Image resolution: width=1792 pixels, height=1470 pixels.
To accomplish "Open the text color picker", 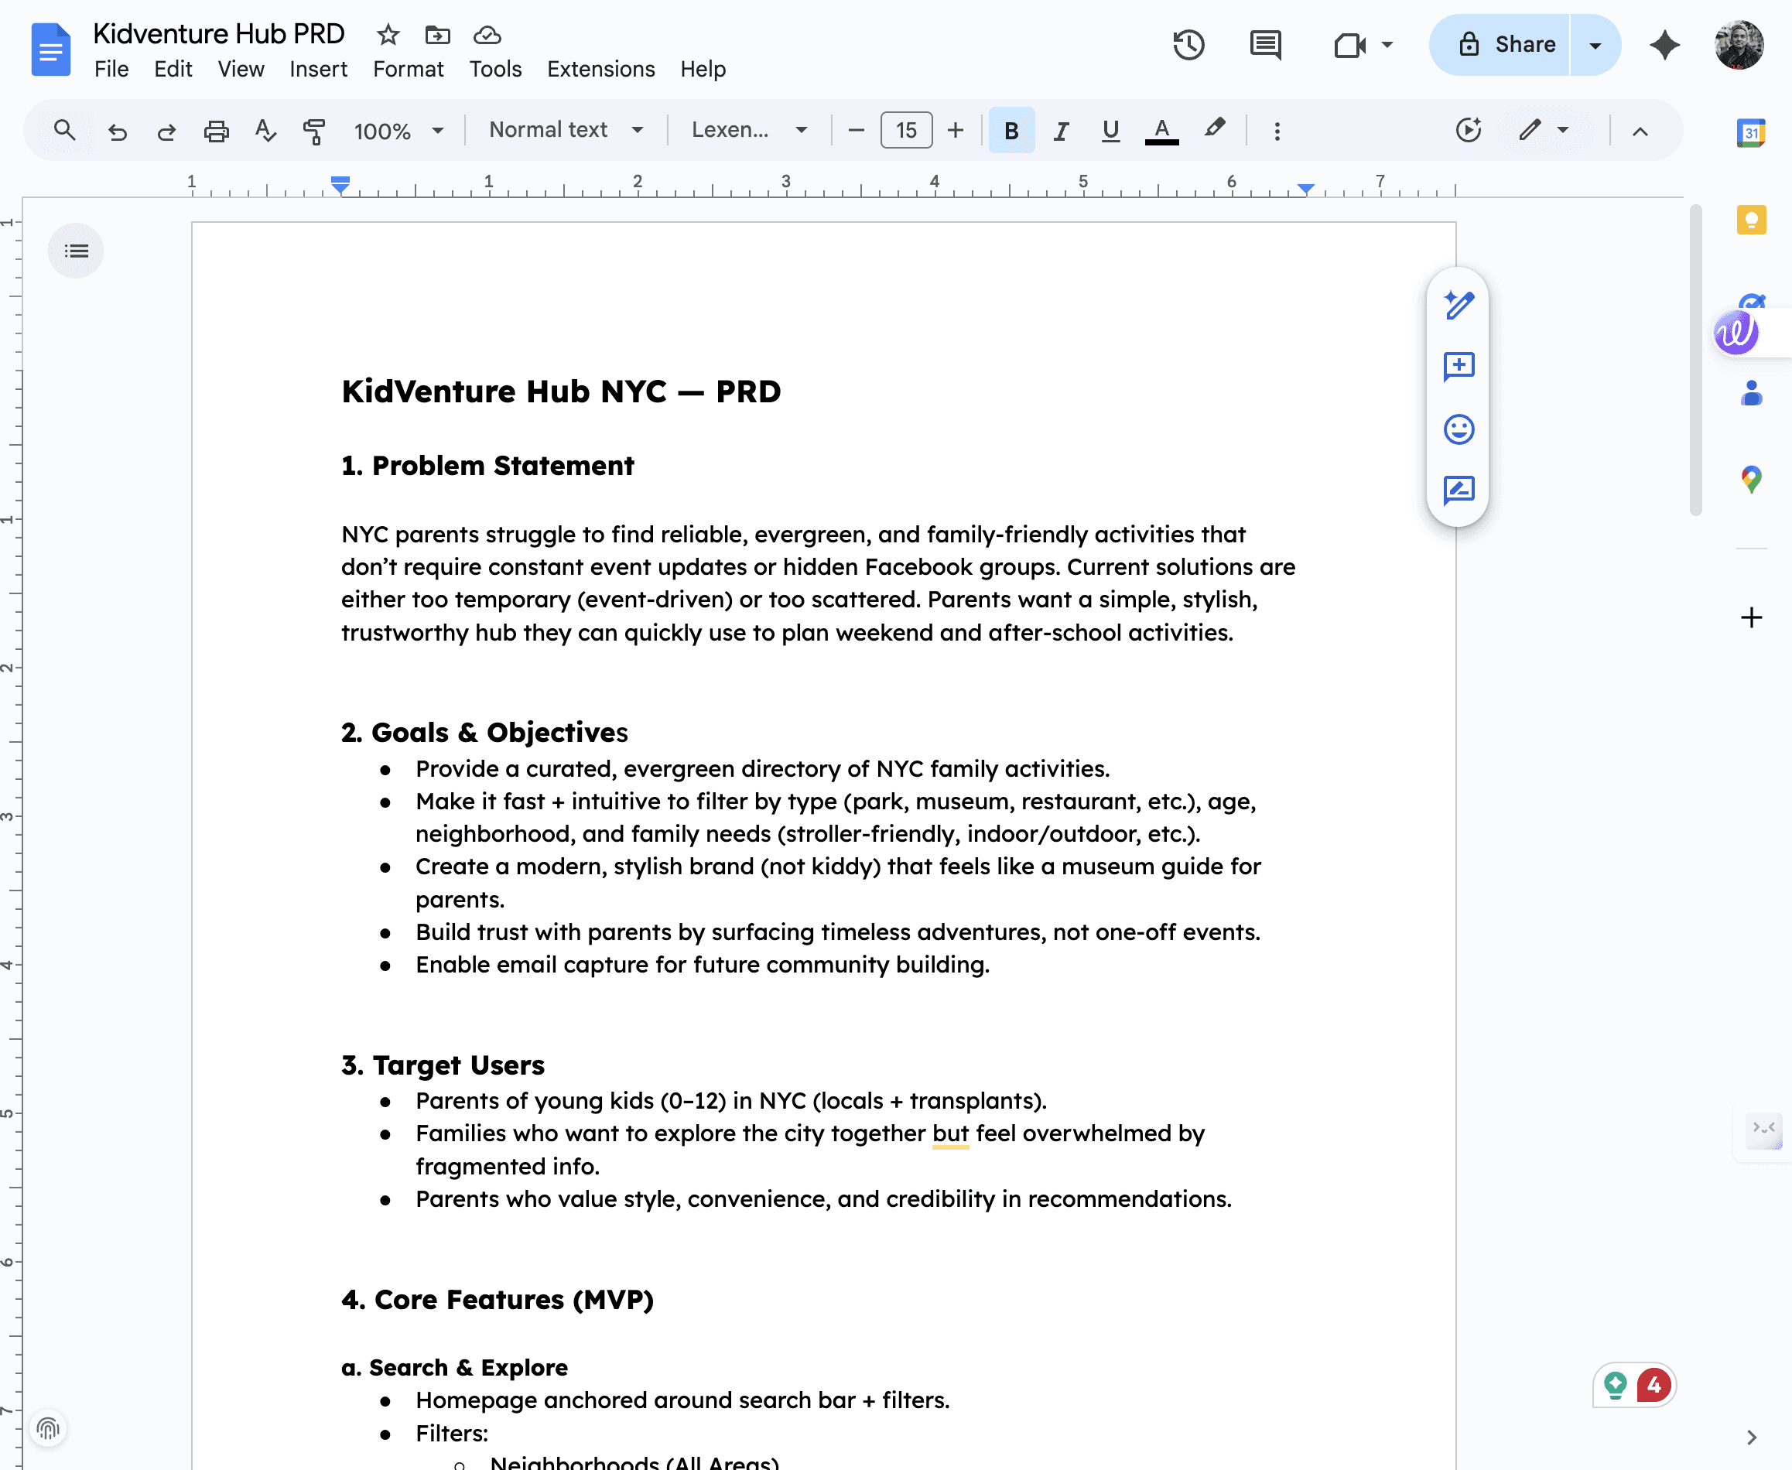I will click(x=1161, y=131).
